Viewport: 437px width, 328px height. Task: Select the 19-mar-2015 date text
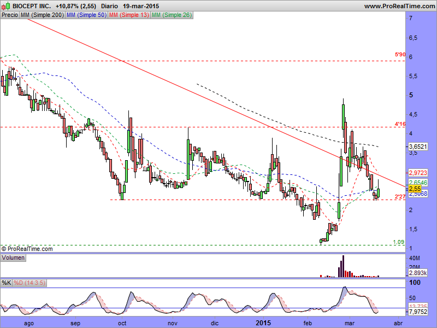(x=141, y=6)
